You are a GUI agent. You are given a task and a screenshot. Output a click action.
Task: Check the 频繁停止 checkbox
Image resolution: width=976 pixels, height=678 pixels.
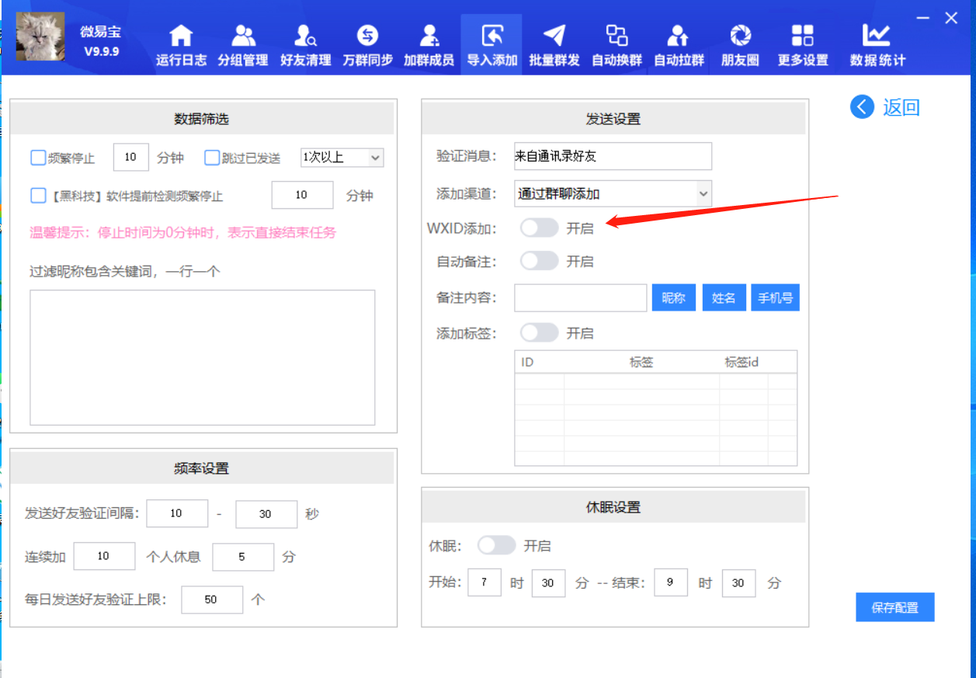click(38, 158)
